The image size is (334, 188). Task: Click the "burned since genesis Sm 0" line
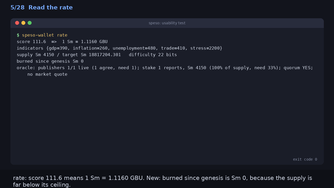click(50, 61)
